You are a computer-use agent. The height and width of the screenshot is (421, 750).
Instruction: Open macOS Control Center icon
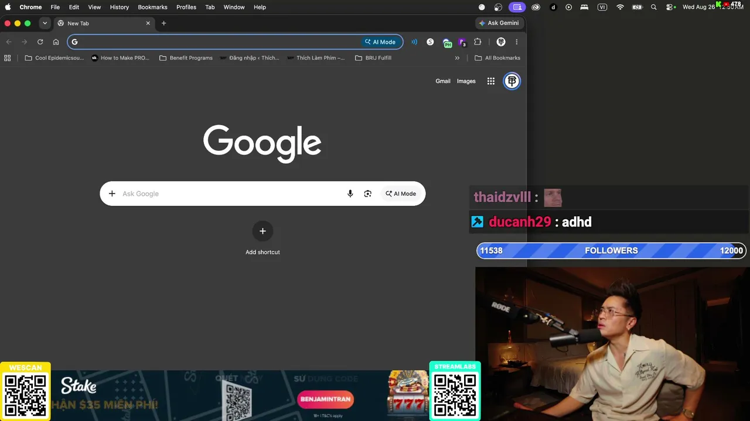coord(671,7)
